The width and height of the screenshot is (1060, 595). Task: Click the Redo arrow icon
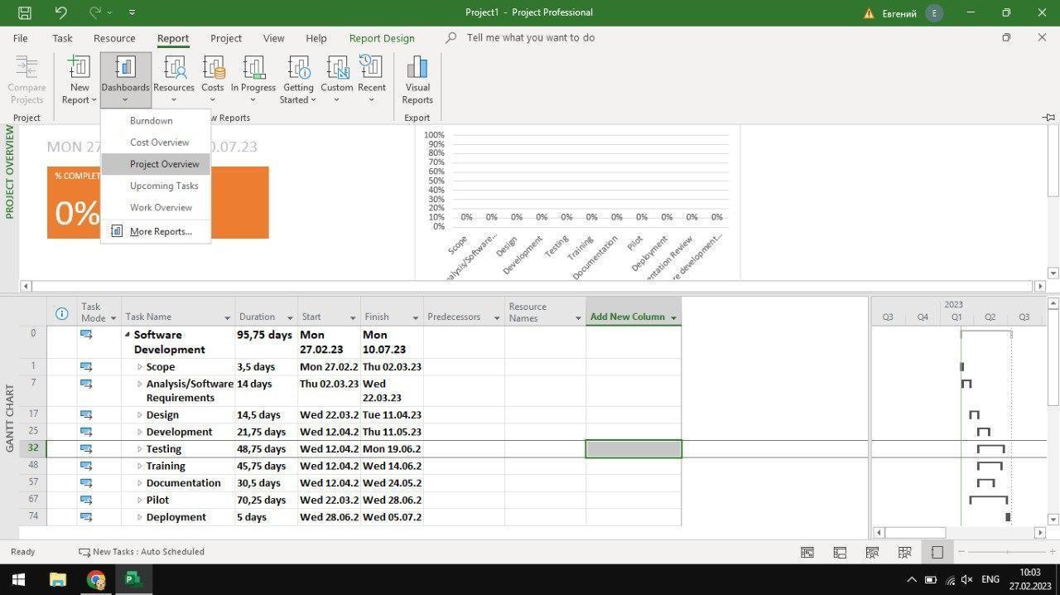95,12
